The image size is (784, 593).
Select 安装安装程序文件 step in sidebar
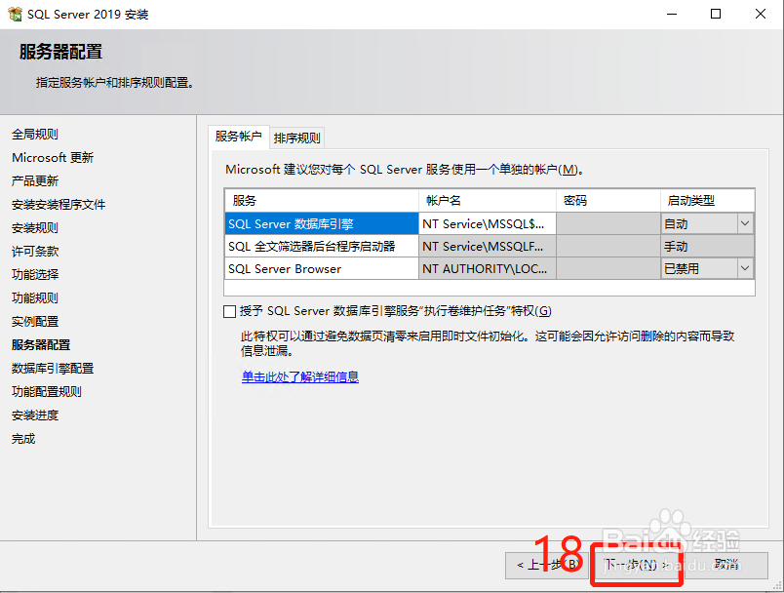coord(59,205)
